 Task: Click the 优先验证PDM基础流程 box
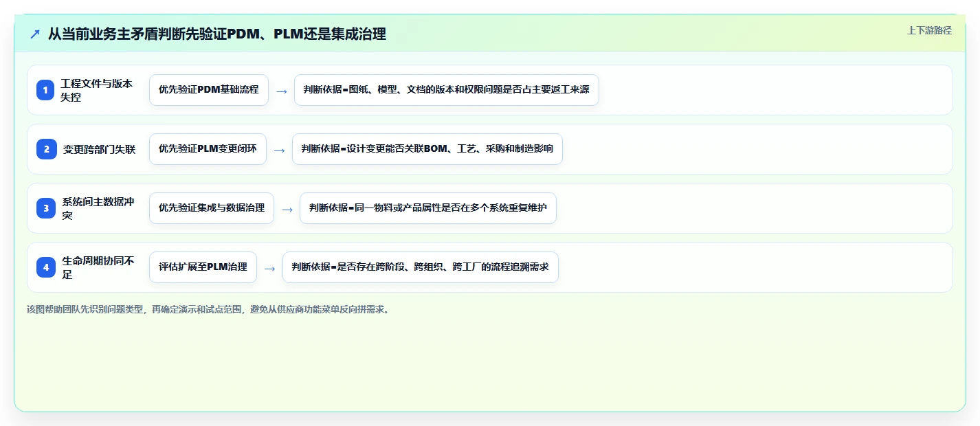[x=209, y=90]
